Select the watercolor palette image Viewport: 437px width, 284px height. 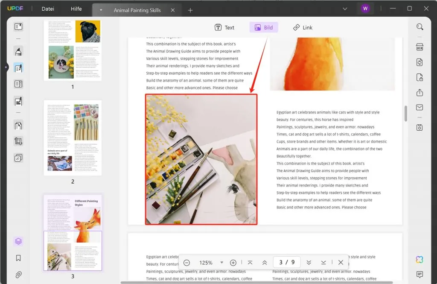(201, 159)
